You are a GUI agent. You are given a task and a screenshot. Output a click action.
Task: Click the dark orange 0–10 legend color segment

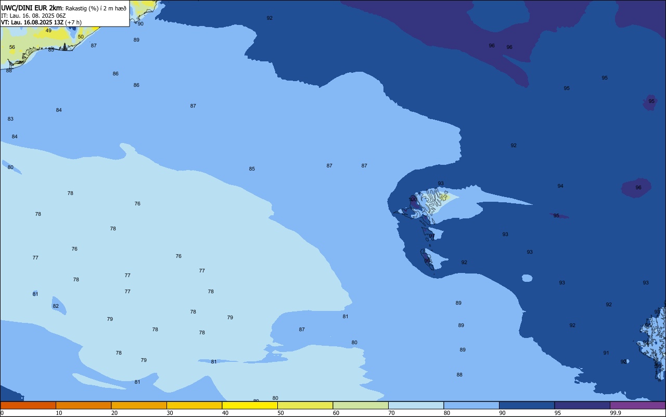28,405
